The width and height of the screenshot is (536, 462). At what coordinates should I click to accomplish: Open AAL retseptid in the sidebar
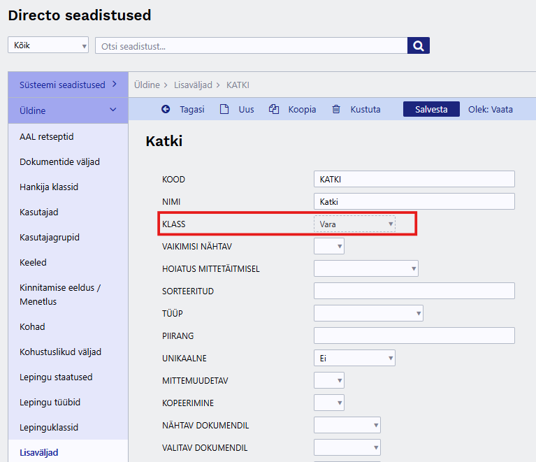(47, 136)
